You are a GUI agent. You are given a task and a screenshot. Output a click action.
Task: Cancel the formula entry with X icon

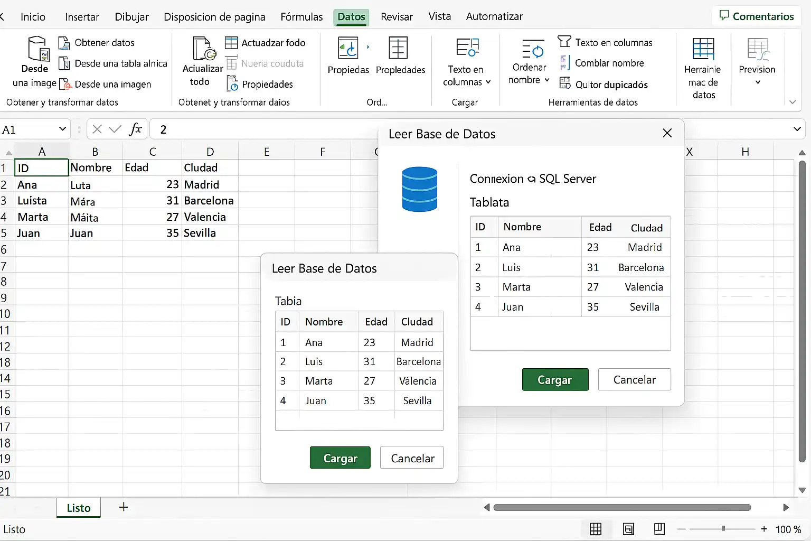[x=97, y=129]
